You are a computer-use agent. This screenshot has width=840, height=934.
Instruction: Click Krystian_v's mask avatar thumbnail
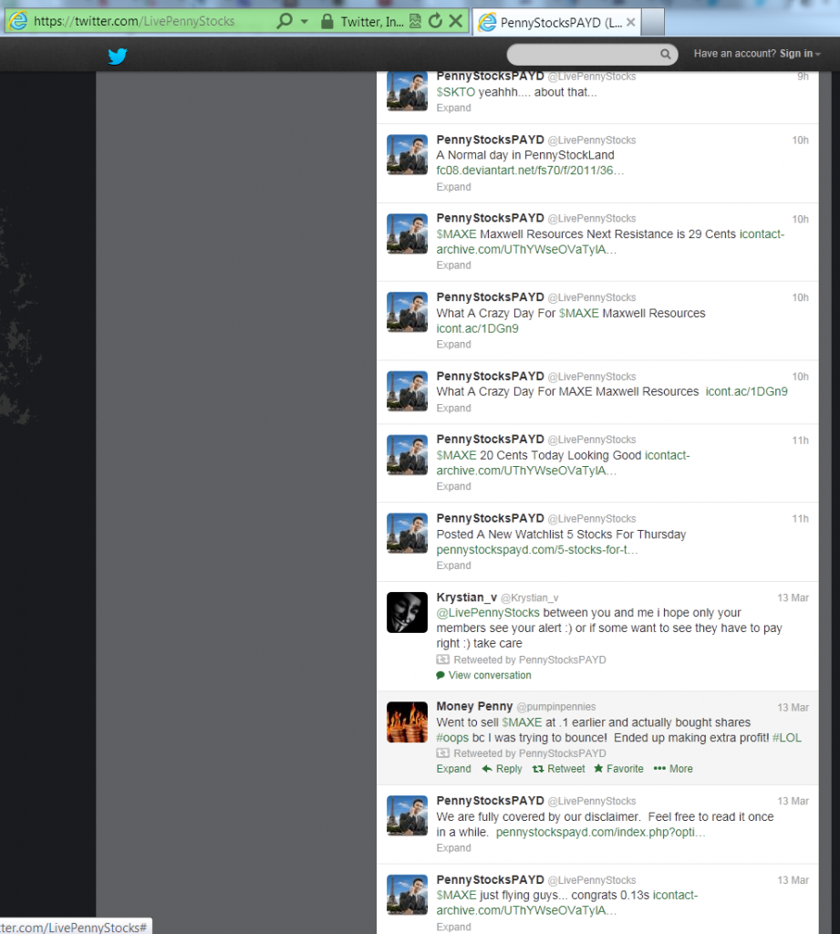407,612
